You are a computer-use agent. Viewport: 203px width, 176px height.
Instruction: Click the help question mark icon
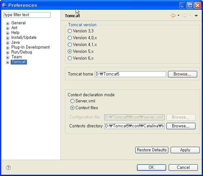8,168
